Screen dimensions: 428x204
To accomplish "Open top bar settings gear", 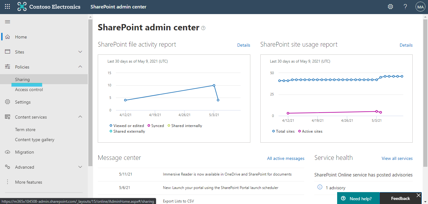I will pyautogui.click(x=390, y=6).
